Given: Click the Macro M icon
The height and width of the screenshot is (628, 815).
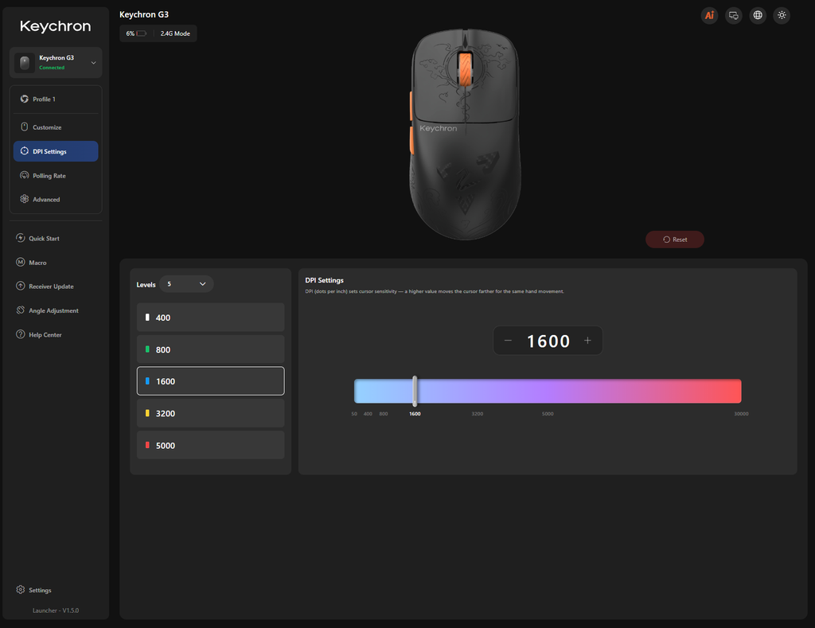Looking at the screenshot, I should [x=20, y=262].
